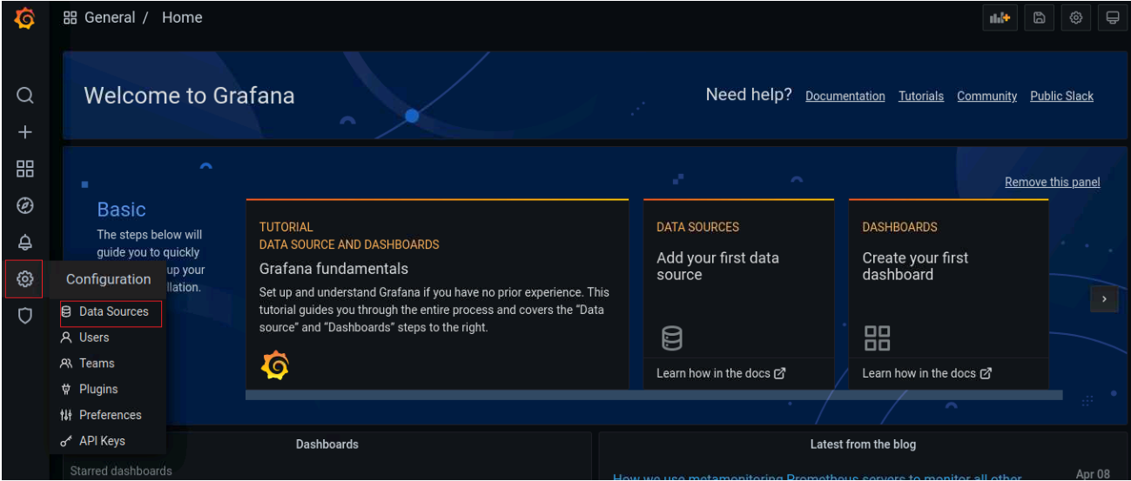This screenshot has height=481, width=1131.
Task: Open the Public Slack link
Action: tap(1061, 97)
